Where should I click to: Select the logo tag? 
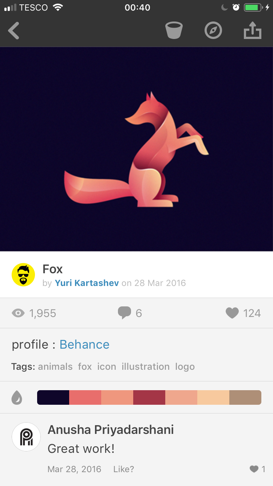point(185,367)
